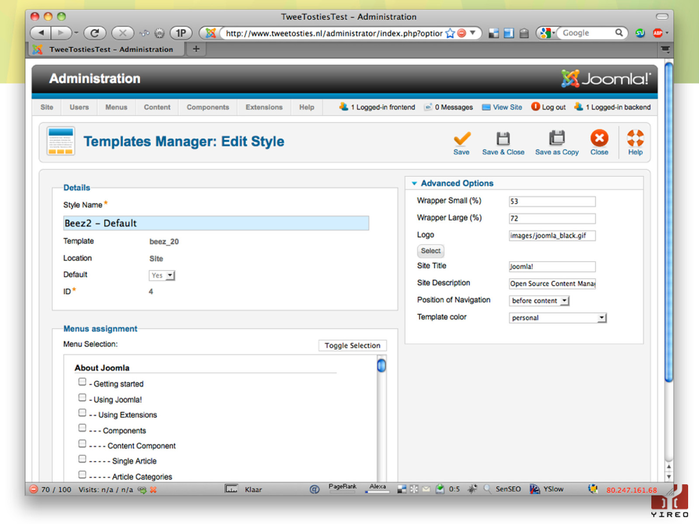Click the gear icon in browser toolbar
This screenshot has width=699, height=524.
[x=159, y=33]
